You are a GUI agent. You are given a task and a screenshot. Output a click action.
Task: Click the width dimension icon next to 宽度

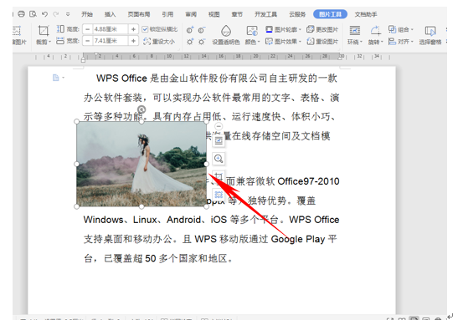click(60, 41)
